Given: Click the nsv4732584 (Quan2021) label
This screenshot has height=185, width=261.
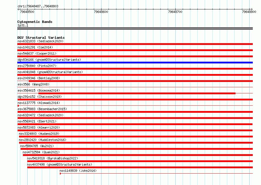Looking at the screenshot, I should [x=41, y=152].
